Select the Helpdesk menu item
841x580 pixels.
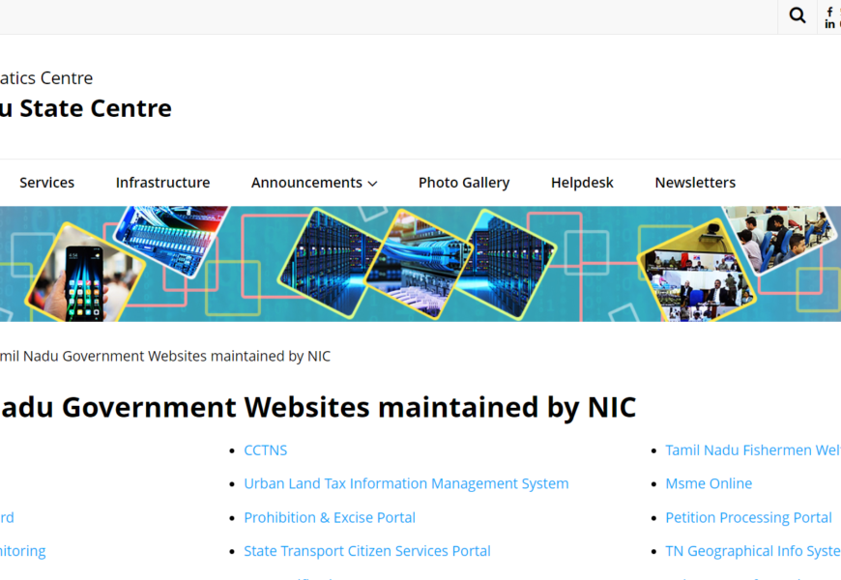coord(582,183)
